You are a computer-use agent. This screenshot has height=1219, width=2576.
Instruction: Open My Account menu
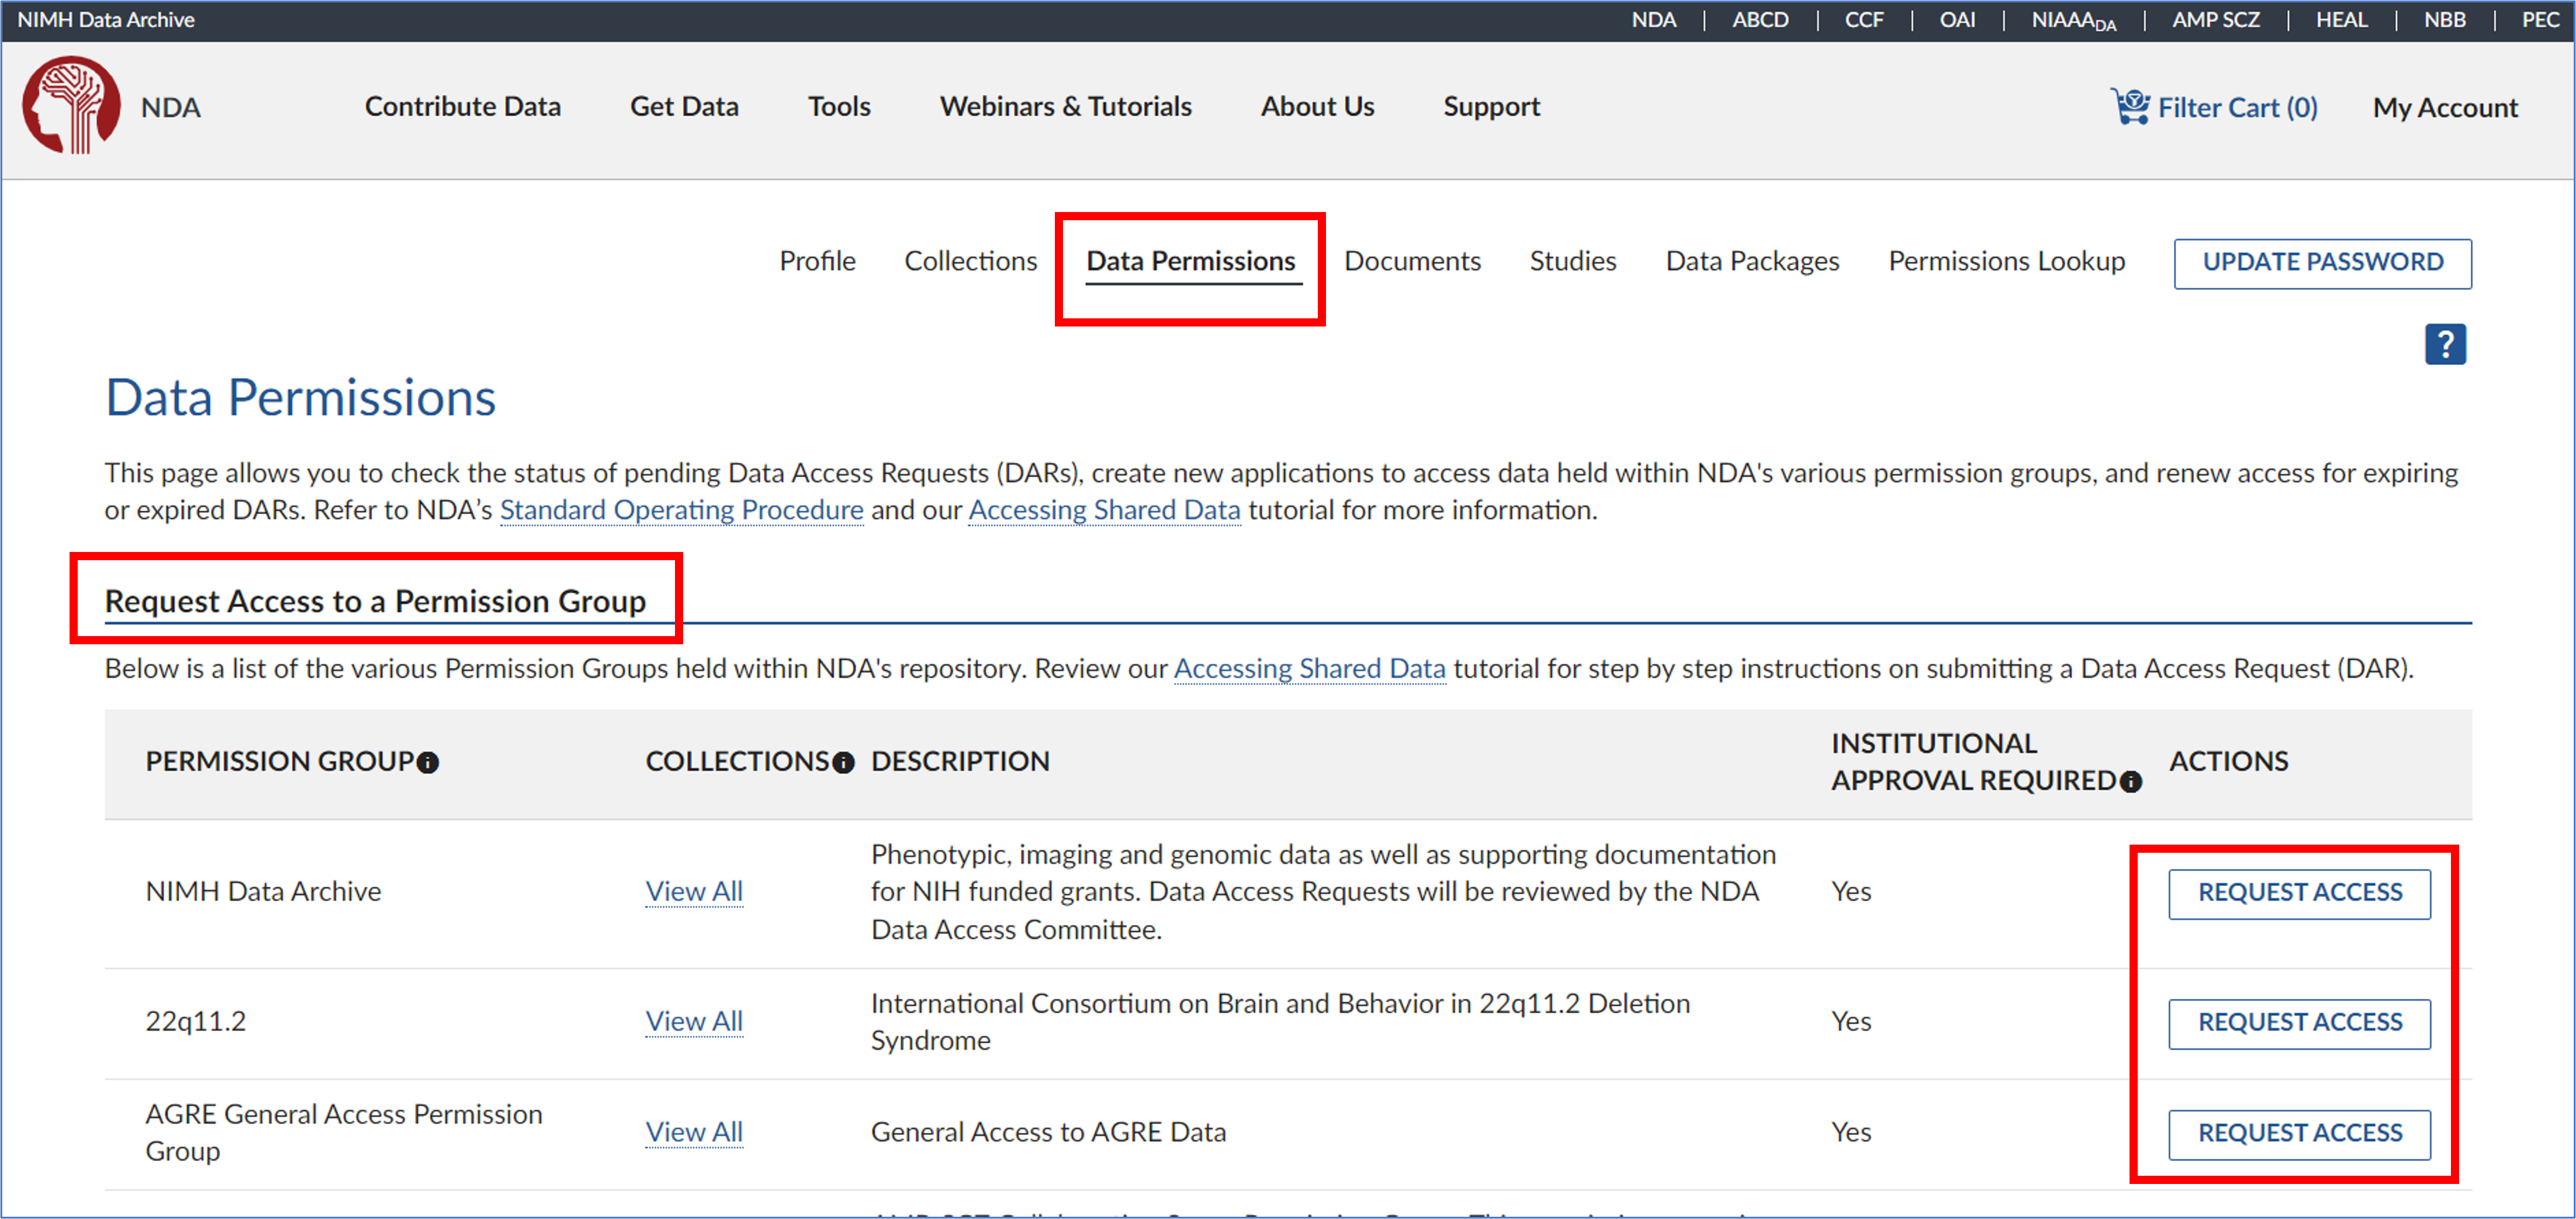click(2444, 108)
